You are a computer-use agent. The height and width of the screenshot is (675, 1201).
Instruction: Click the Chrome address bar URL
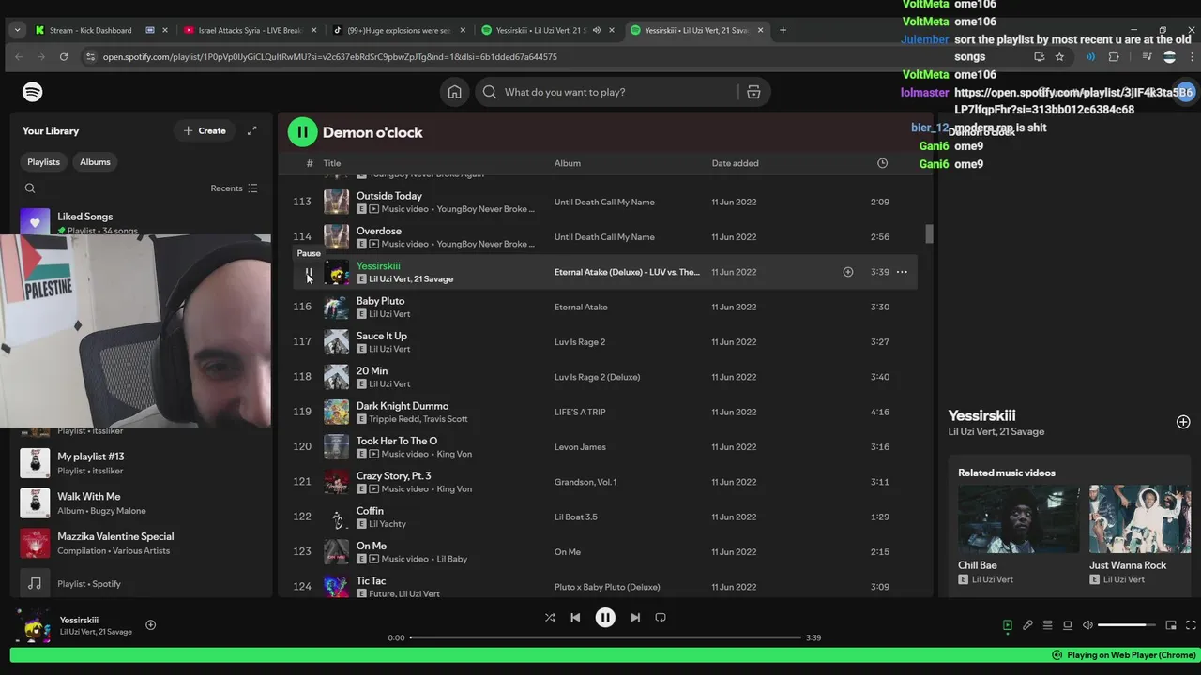(x=330, y=57)
